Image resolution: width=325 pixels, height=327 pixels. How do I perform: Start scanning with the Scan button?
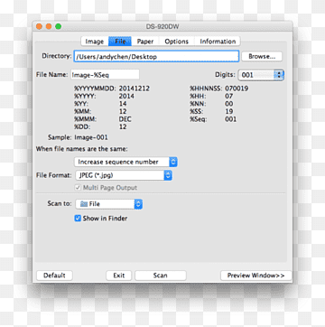point(161,276)
